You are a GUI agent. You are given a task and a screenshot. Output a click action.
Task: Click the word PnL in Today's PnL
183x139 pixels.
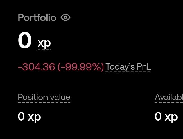pos(144,66)
